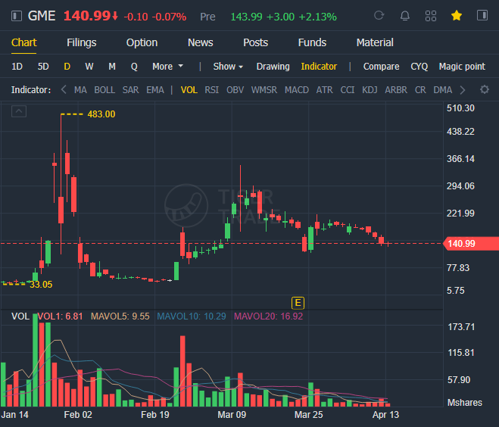Viewport: 499px width, 427px height.
Task: Click the GME ticker symbol
Action: (42, 16)
